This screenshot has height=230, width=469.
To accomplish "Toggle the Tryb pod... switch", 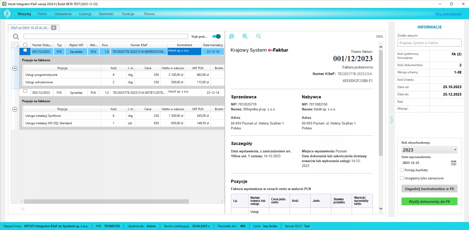I will 217,36.
